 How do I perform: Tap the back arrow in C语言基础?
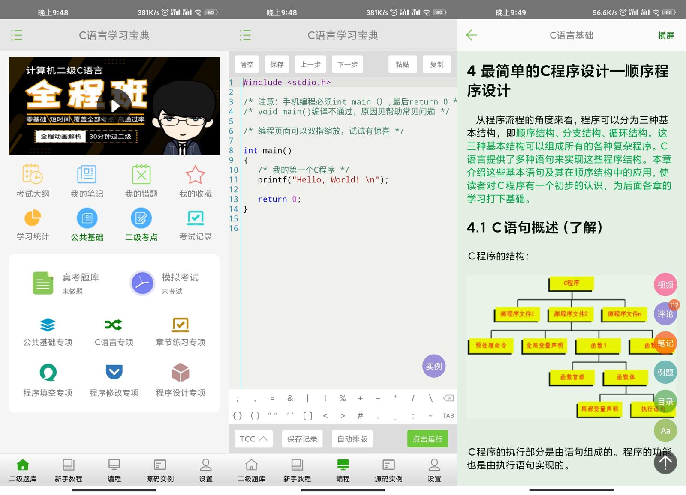tap(472, 35)
